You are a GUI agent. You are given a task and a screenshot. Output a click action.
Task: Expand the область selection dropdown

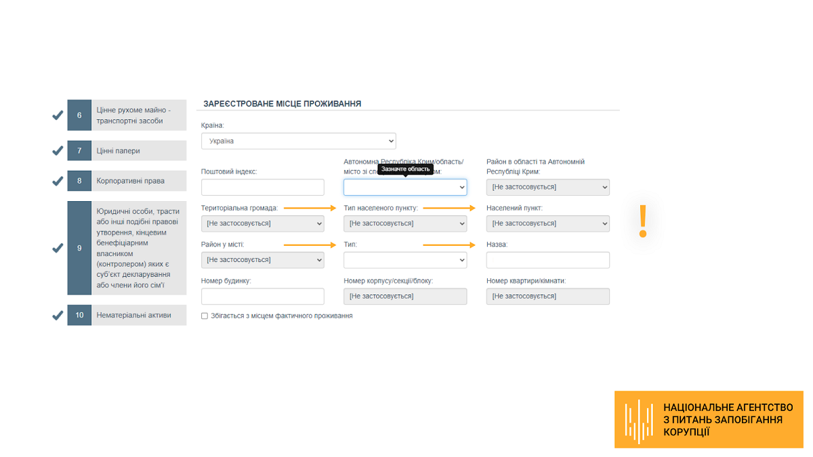[x=405, y=188]
